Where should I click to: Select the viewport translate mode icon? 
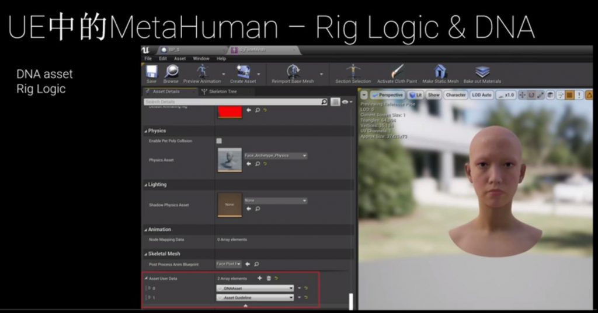tap(522, 95)
